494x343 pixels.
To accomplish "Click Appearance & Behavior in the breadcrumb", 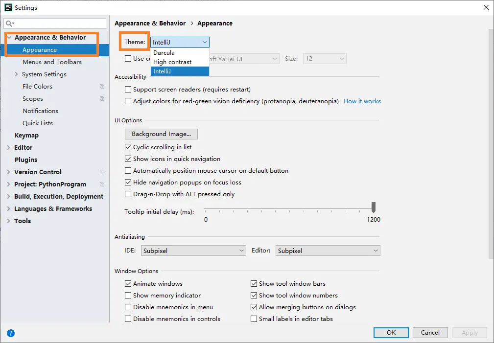I will (x=150, y=23).
